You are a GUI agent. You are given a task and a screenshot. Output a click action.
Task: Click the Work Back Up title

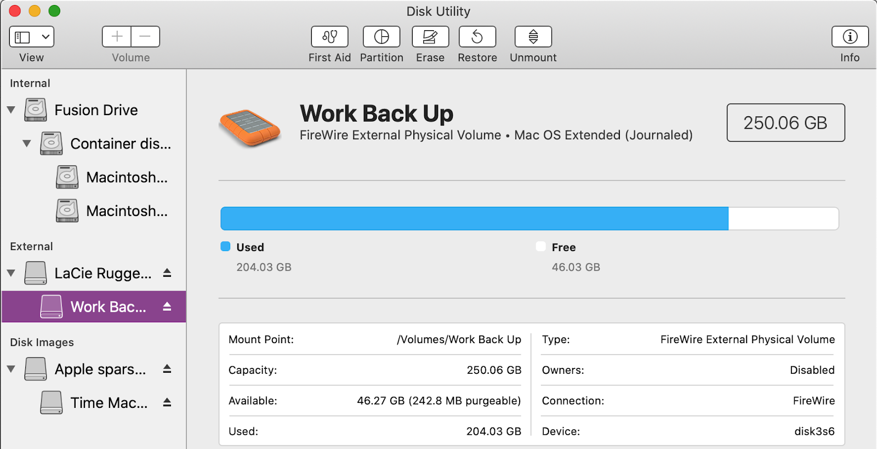click(377, 113)
